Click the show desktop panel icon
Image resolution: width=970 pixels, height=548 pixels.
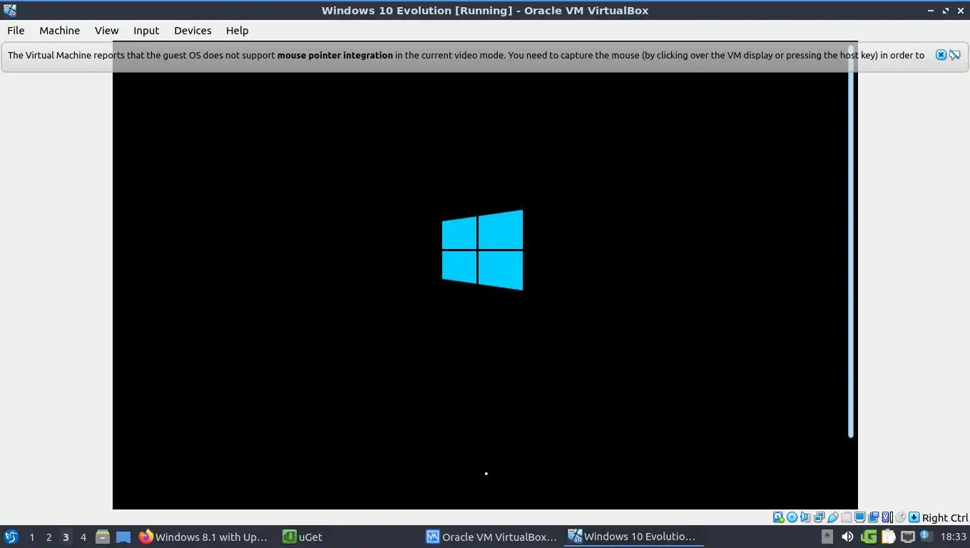123,537
